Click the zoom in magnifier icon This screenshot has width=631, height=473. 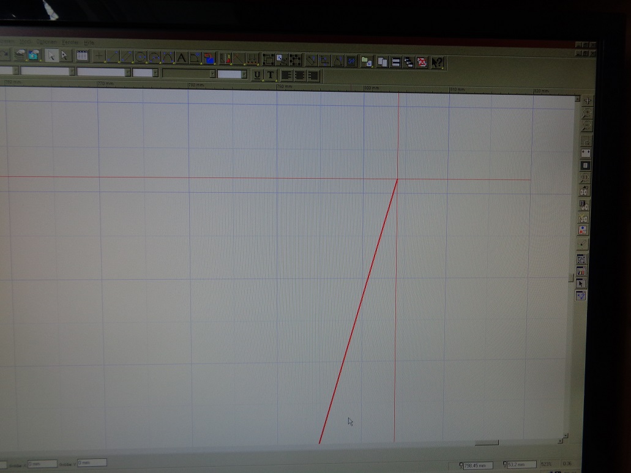click(x=587, y=113)
